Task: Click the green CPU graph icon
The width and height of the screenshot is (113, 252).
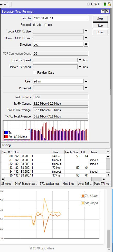Action: pos(105,4)
